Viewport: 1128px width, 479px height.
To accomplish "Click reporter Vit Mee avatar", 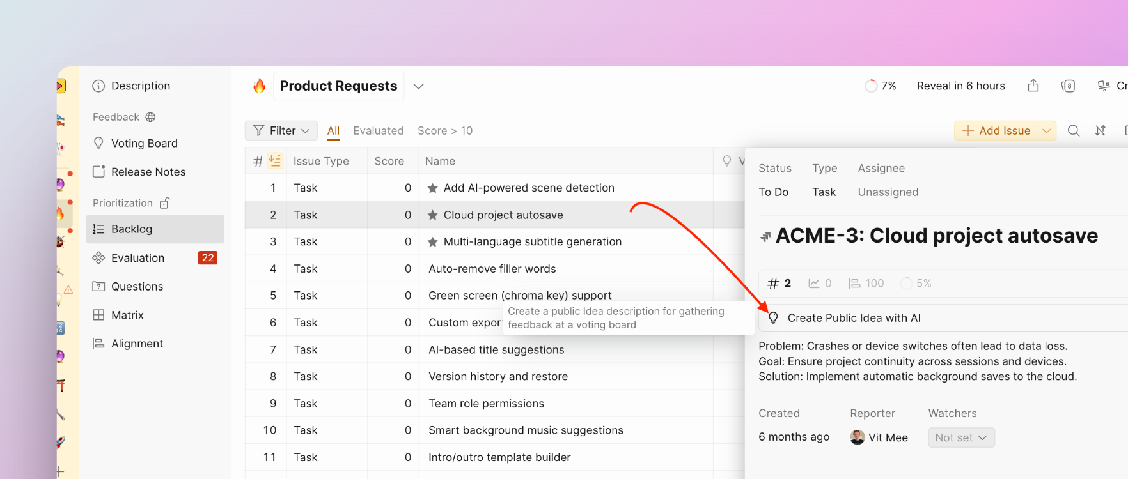I will pos(857,437).
